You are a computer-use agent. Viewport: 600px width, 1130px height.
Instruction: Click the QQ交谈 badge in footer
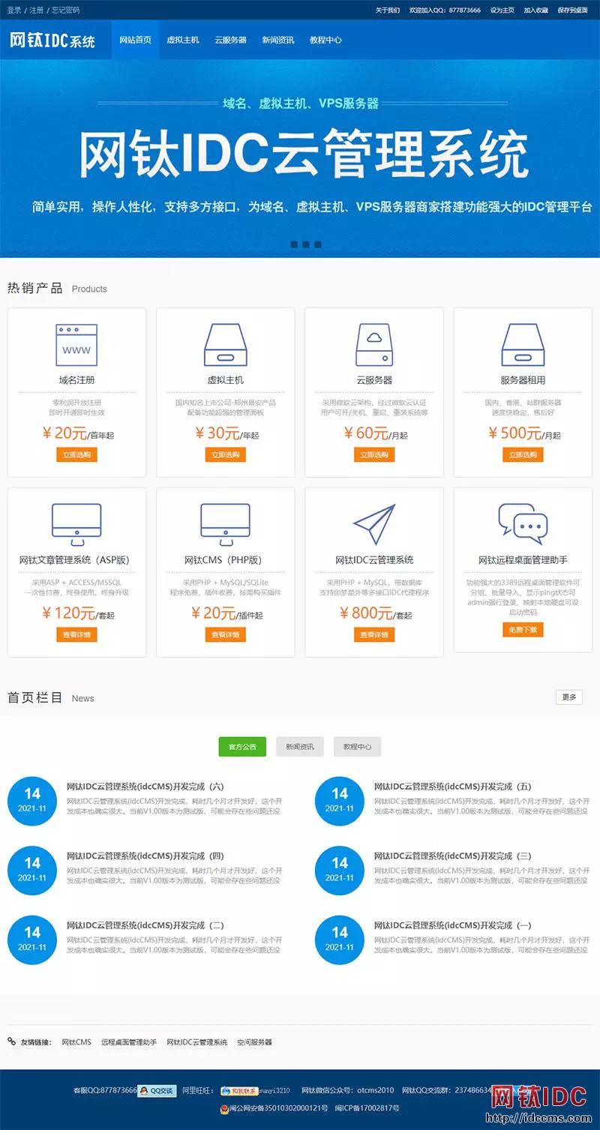point(157,1090)
